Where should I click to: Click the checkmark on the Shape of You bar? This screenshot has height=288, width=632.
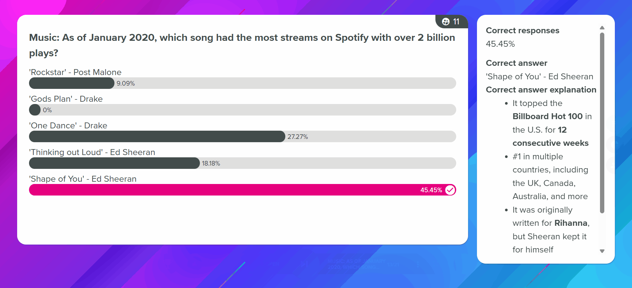click(450, 190)
